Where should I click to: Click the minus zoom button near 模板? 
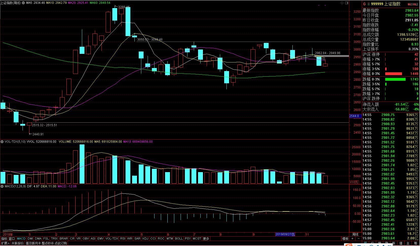358,239
